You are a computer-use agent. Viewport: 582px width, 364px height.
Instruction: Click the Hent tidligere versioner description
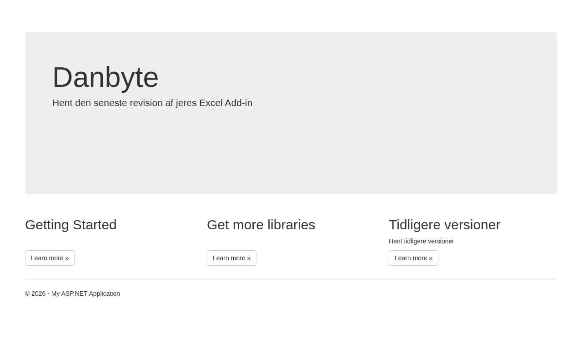pos(421,241)
